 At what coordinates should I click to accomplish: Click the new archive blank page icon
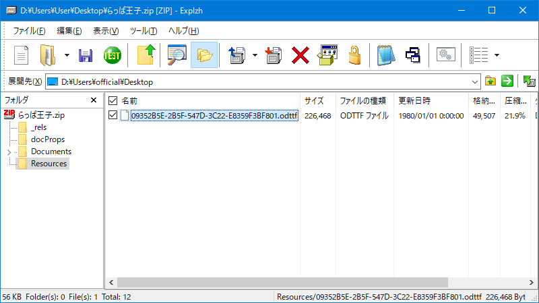(x=22, y=55)
